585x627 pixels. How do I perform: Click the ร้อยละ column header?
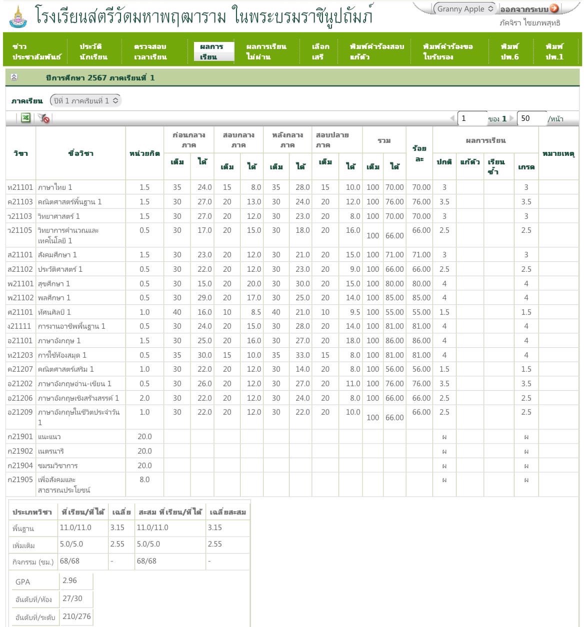419,153
